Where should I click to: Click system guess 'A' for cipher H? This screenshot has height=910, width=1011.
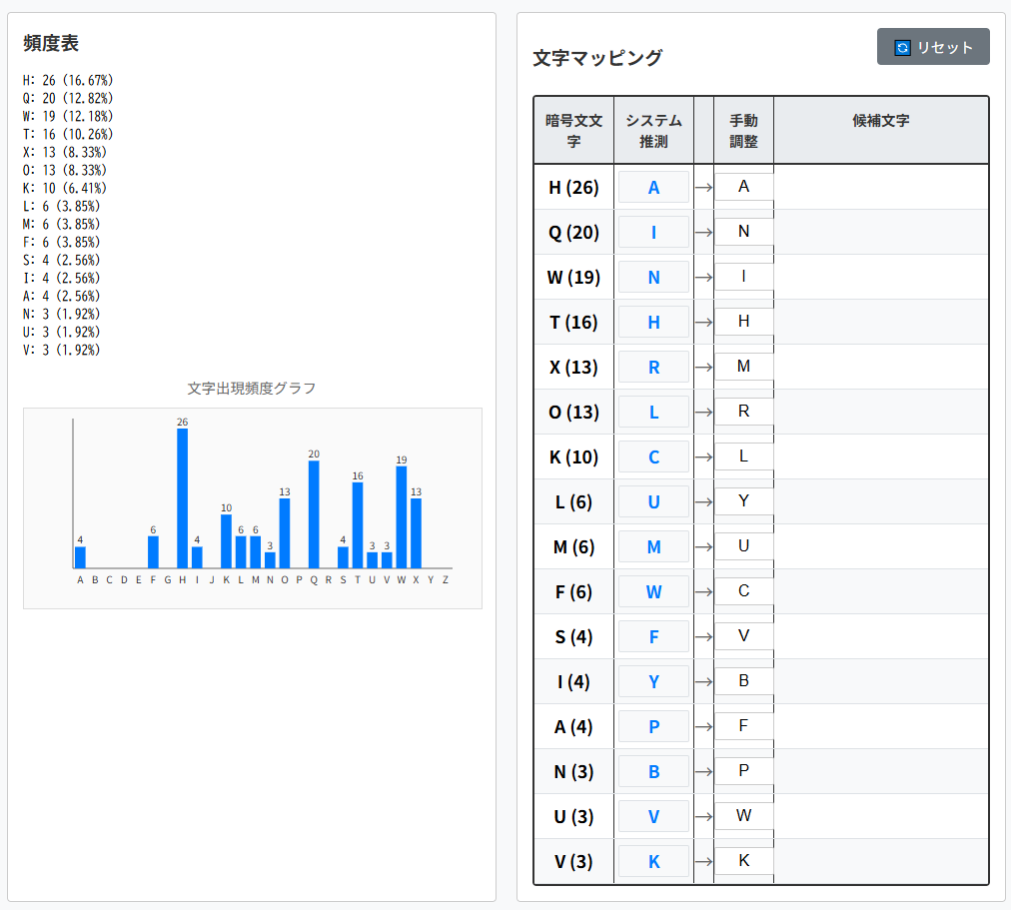[x=653, y=187]
